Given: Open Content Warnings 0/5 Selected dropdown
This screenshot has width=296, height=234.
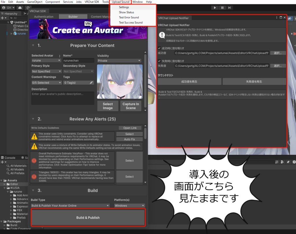Looking at the screenshot, I should [47, 83].
